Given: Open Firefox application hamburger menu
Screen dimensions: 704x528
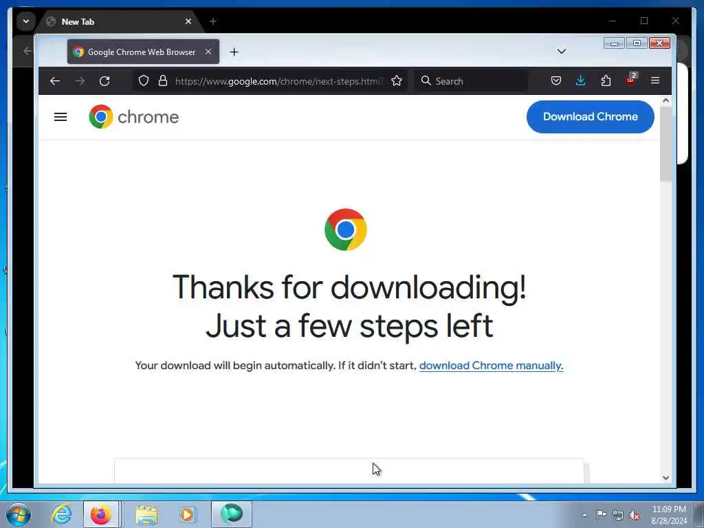Looking at the screenshot, I should tap(655, 81).
